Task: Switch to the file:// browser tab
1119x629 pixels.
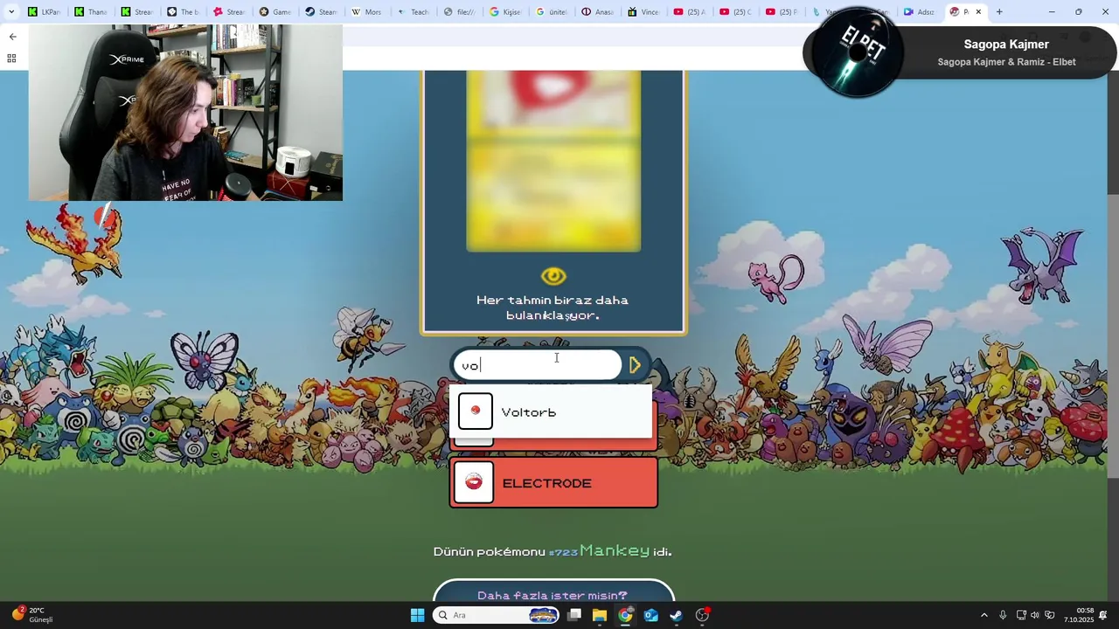Action: coord(460,12)
